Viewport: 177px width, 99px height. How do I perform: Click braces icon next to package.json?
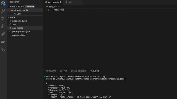pyautogui.click(x=11, y=35)
